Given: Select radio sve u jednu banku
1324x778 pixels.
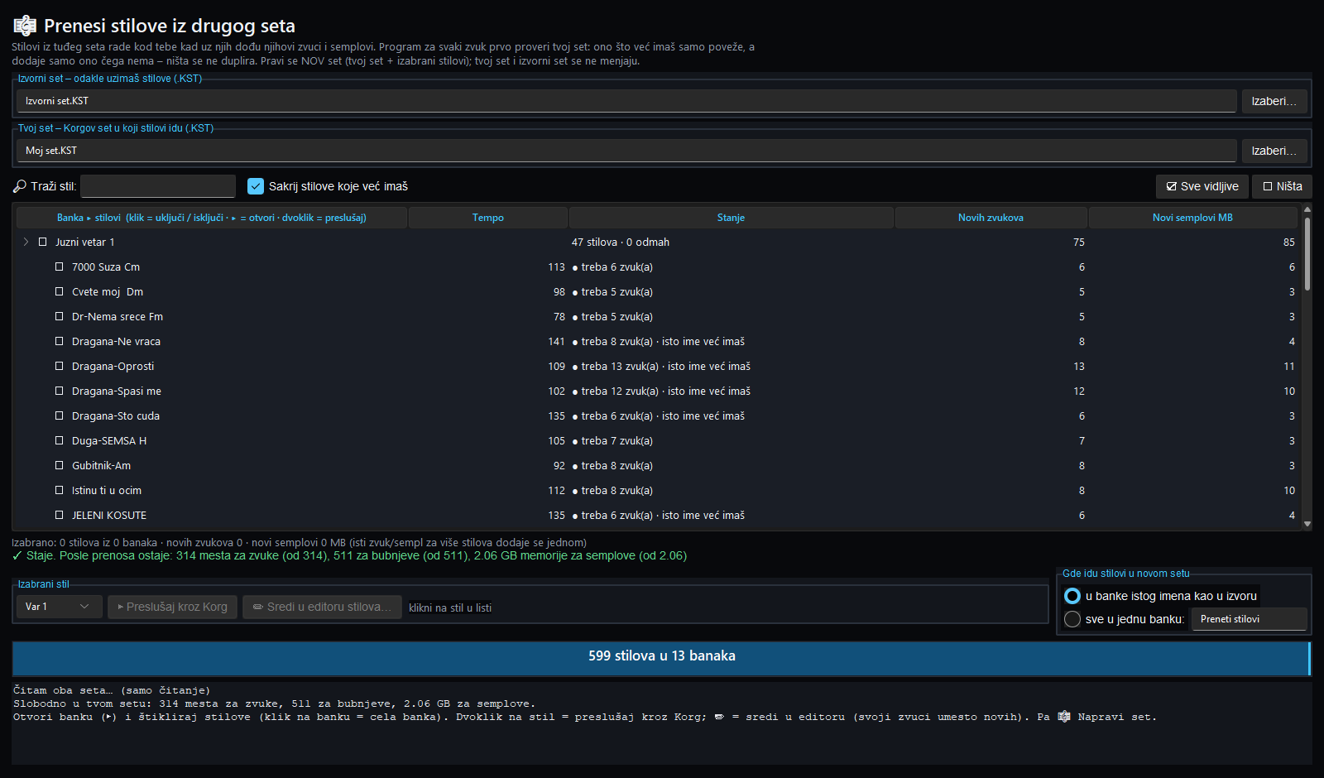Looking at the screenshot, I should [1072, 619].
